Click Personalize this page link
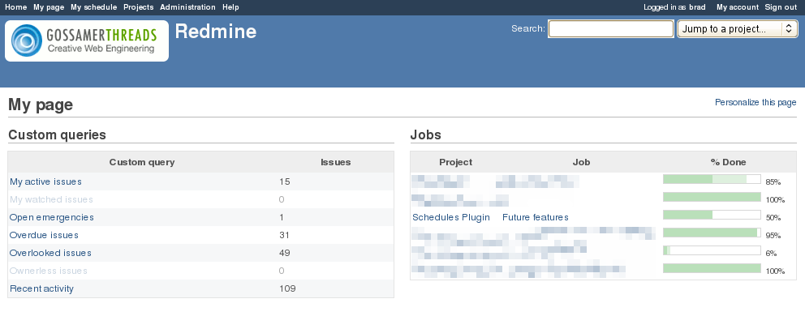Screen dimensions: 805x316 click(x=755, y=103)
